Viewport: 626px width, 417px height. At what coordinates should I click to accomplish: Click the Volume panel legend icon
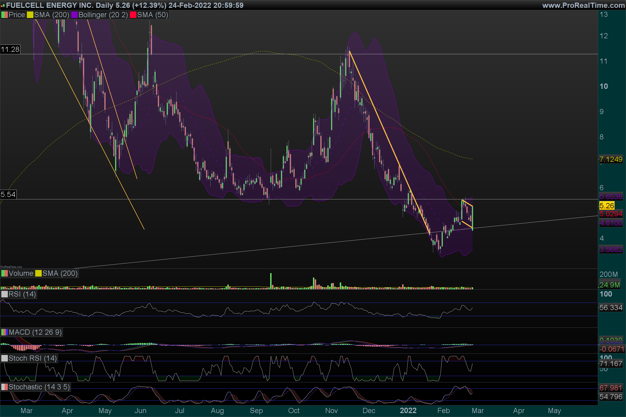(x=4, y=273)
